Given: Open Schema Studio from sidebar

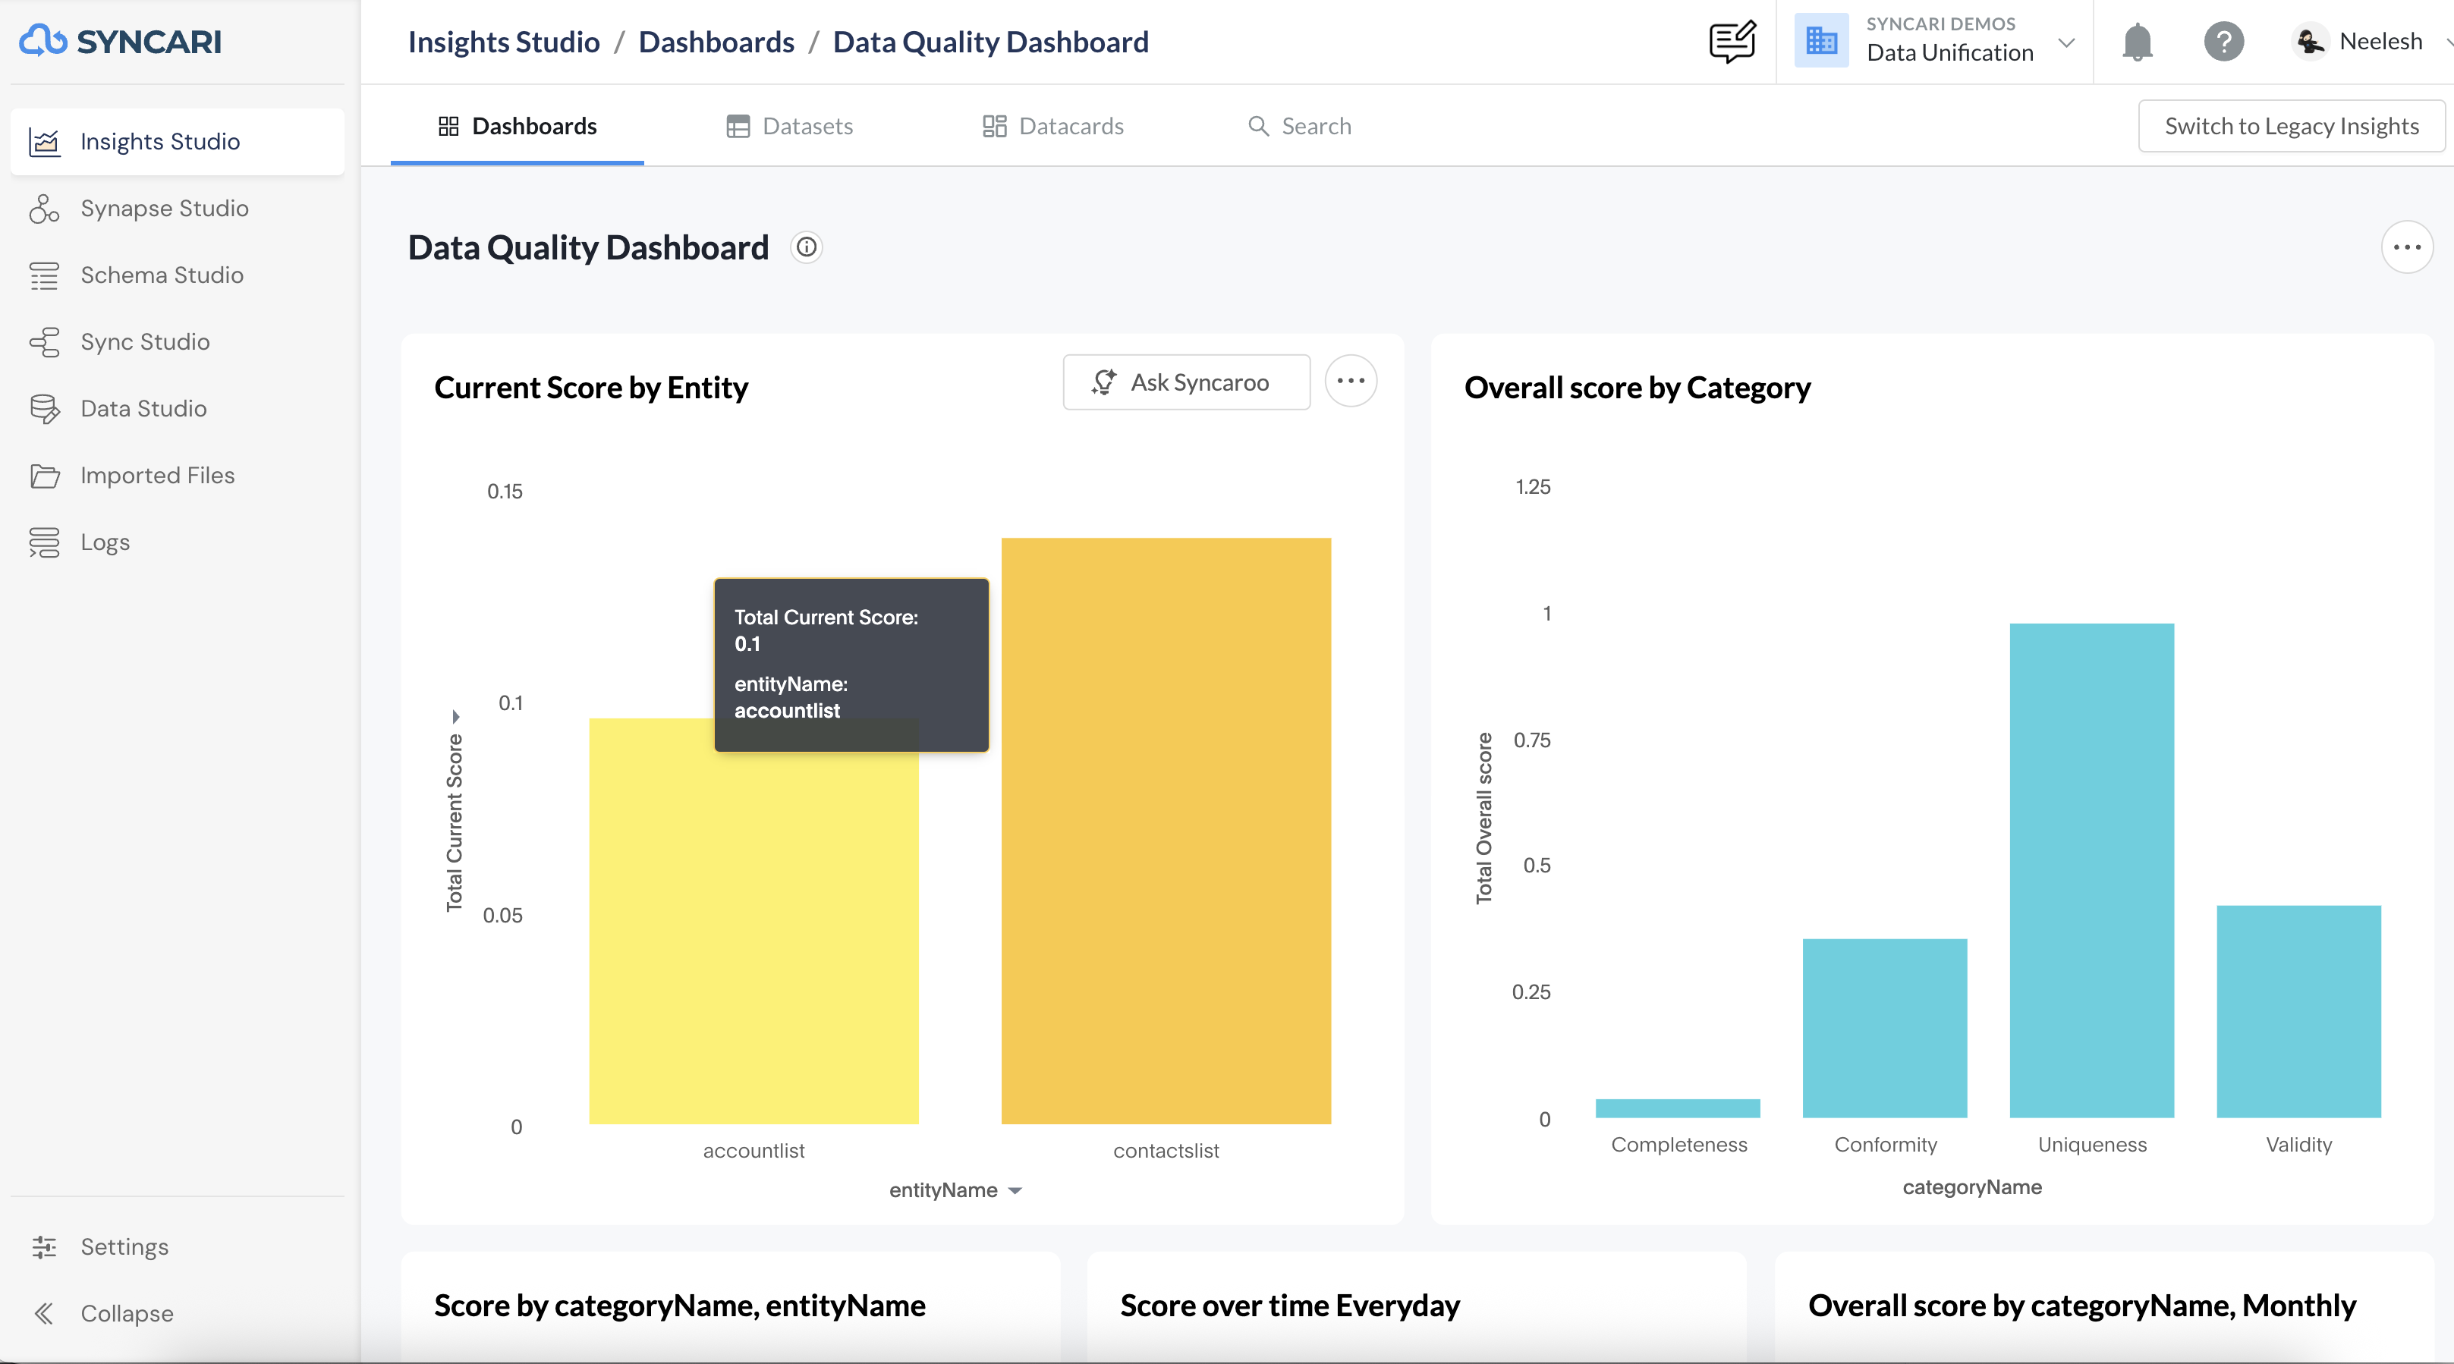Looking at the screenshot, I should [x=178, y=275].
